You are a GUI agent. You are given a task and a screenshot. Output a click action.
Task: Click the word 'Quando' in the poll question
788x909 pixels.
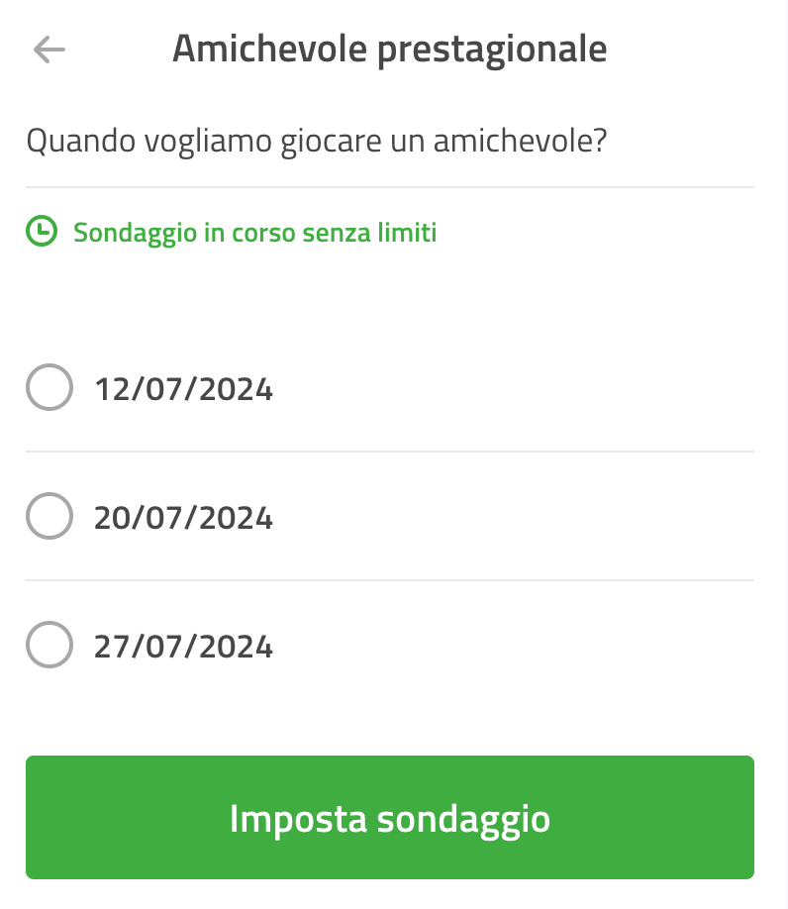82,141
